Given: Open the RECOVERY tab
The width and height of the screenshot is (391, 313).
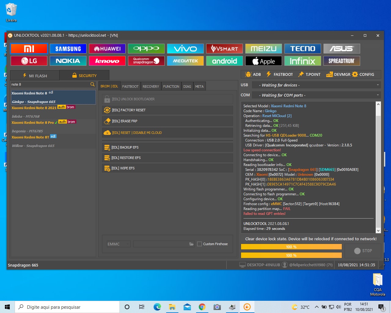Looking at the screenshot, I should point(151,87).
